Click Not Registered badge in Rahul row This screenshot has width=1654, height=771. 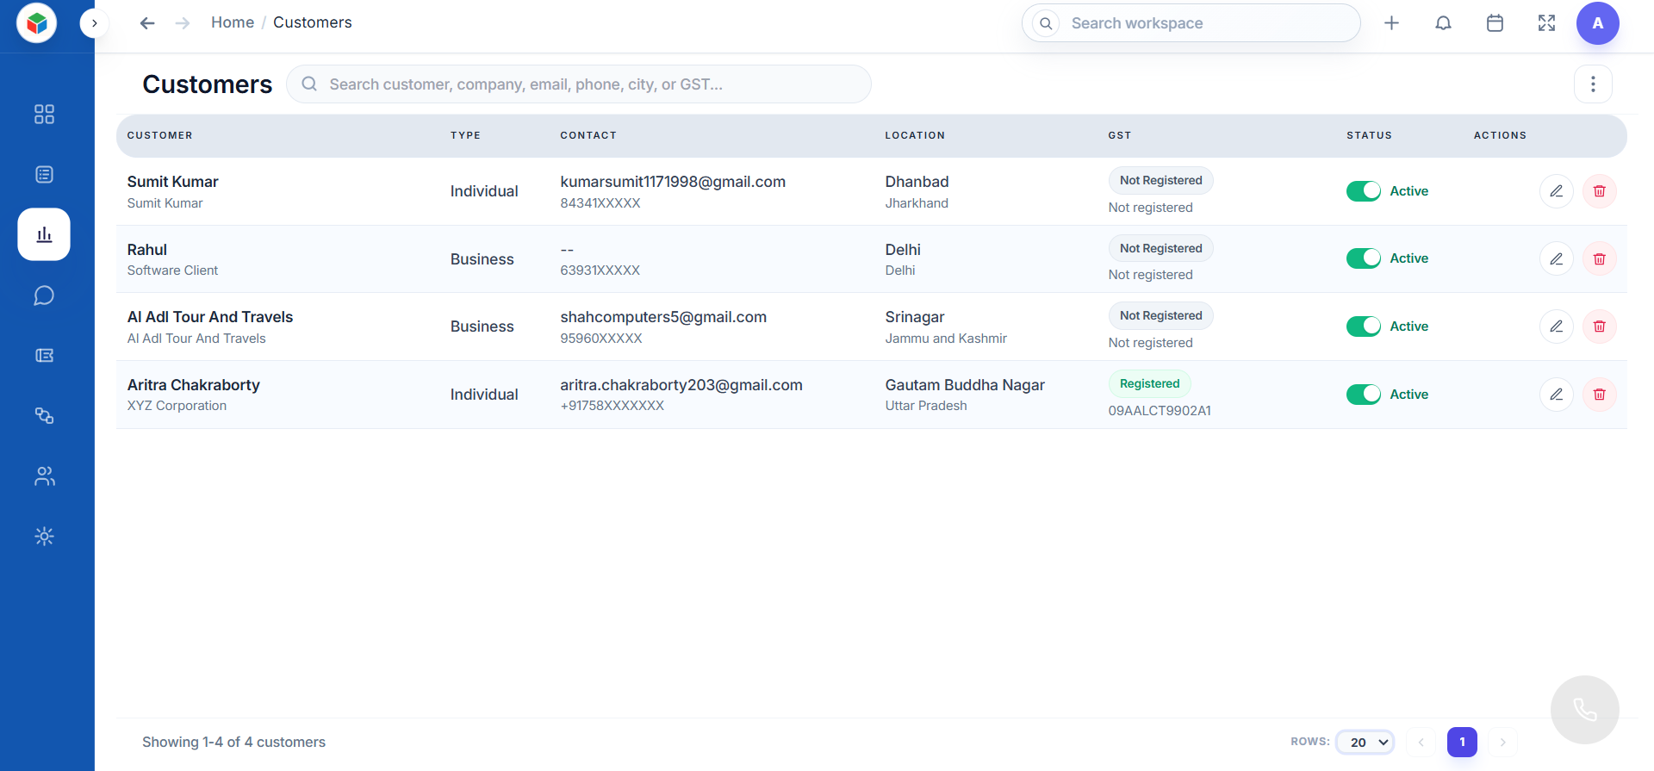pos(1161,248)
